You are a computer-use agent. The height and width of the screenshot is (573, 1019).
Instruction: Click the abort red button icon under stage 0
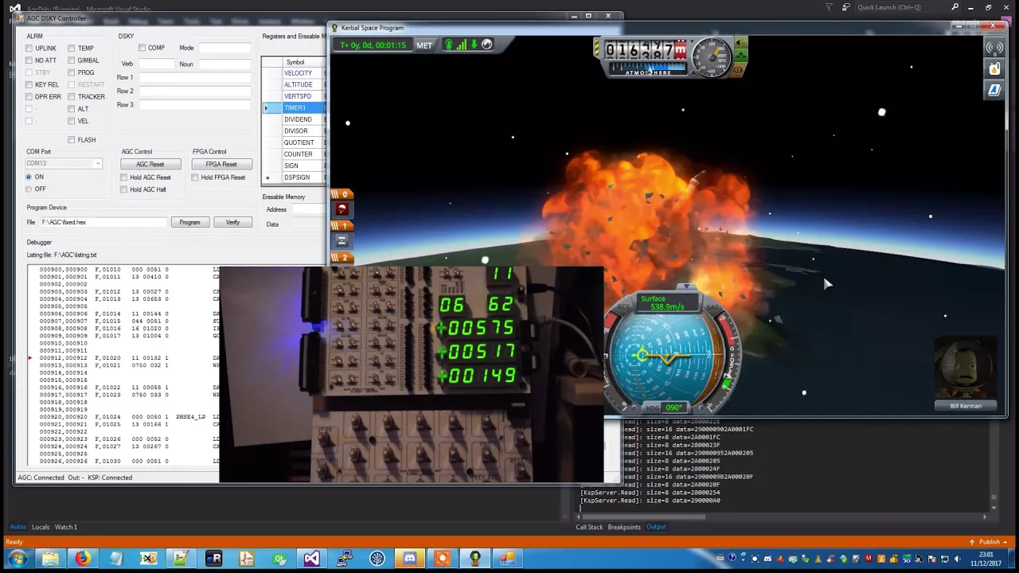coord(342,209)
